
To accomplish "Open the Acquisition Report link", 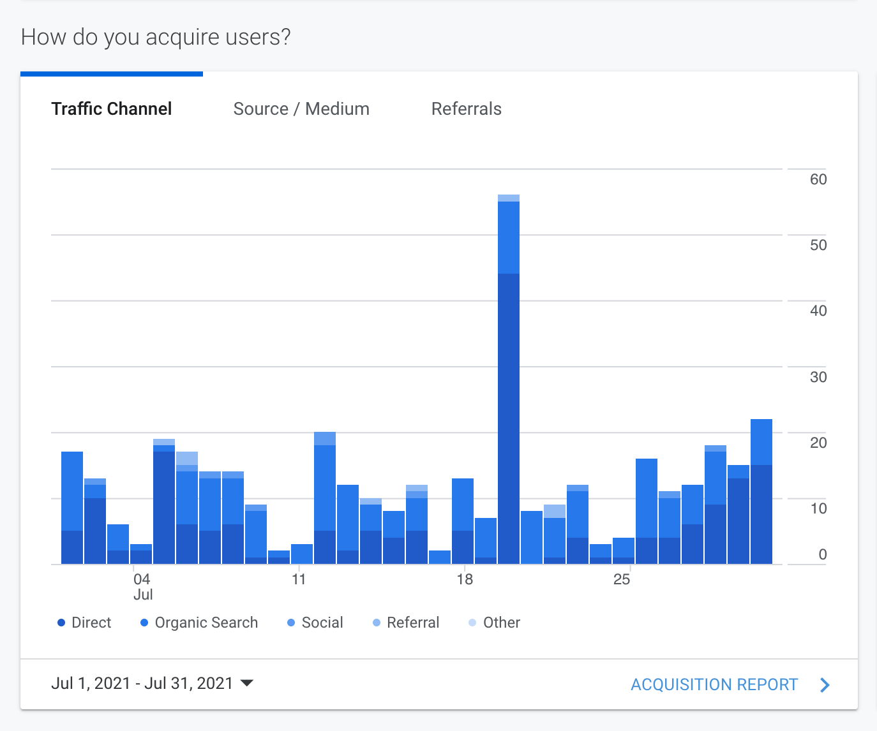I will tap(714, 685).
